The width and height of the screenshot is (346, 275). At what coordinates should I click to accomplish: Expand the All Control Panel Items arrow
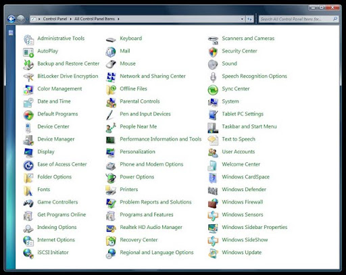[x=118, y=19]
